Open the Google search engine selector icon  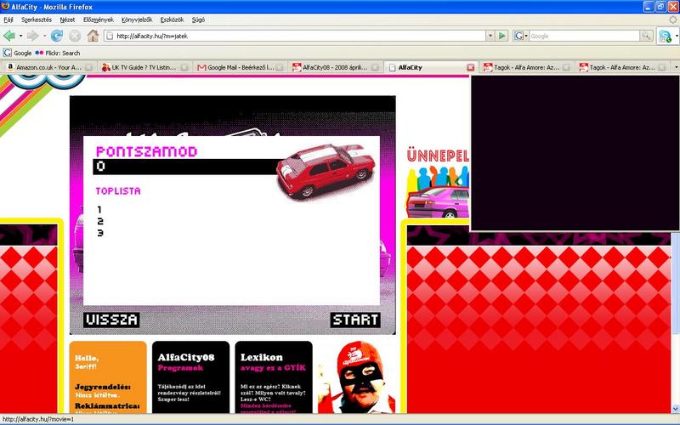pos(519,36)
